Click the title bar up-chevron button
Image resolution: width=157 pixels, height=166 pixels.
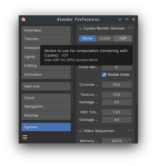coord(127,19)
